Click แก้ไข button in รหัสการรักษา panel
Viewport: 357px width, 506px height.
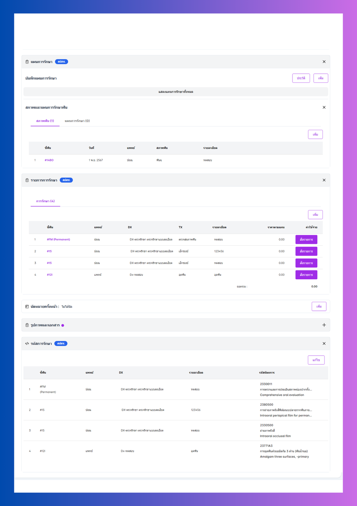[x=316, y=360]
